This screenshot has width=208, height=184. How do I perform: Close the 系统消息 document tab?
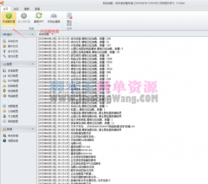pyautogui.click(x=53, y=34)
